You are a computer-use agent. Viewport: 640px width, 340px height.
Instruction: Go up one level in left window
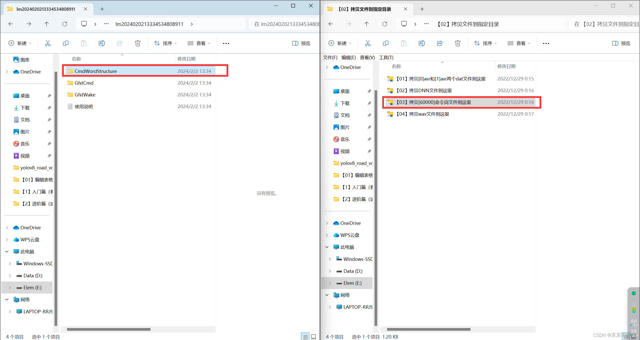46,24
